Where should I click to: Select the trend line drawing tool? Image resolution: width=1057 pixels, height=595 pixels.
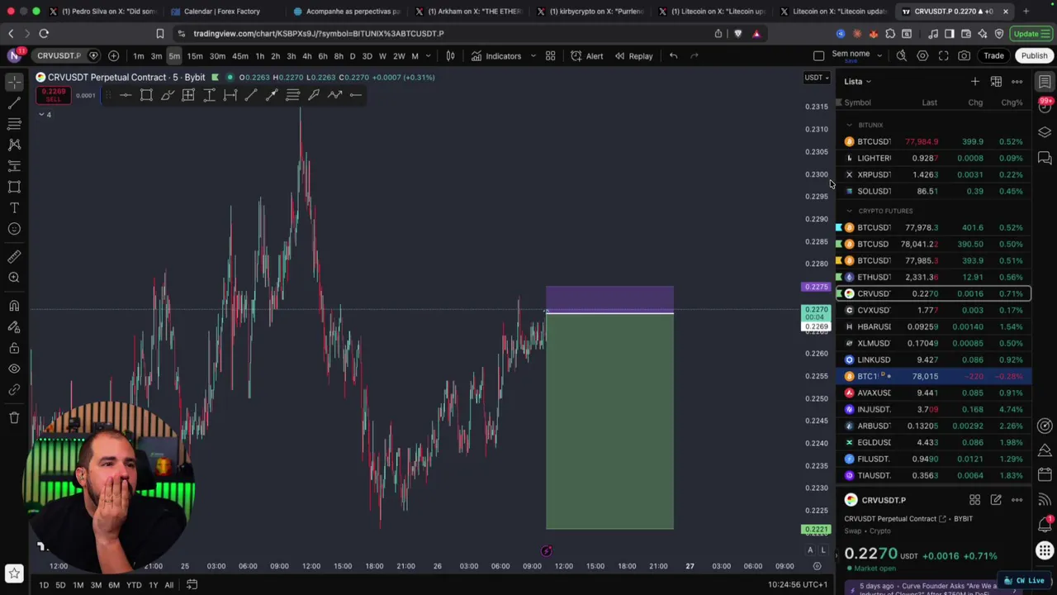(14, 102)
